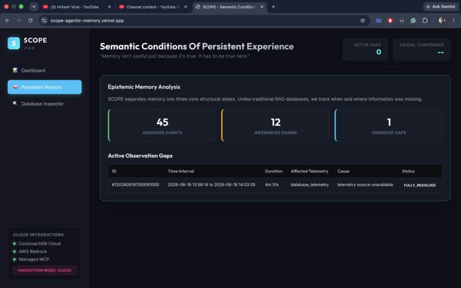Click the 45 Observed Events card

[x=162, y=125]
